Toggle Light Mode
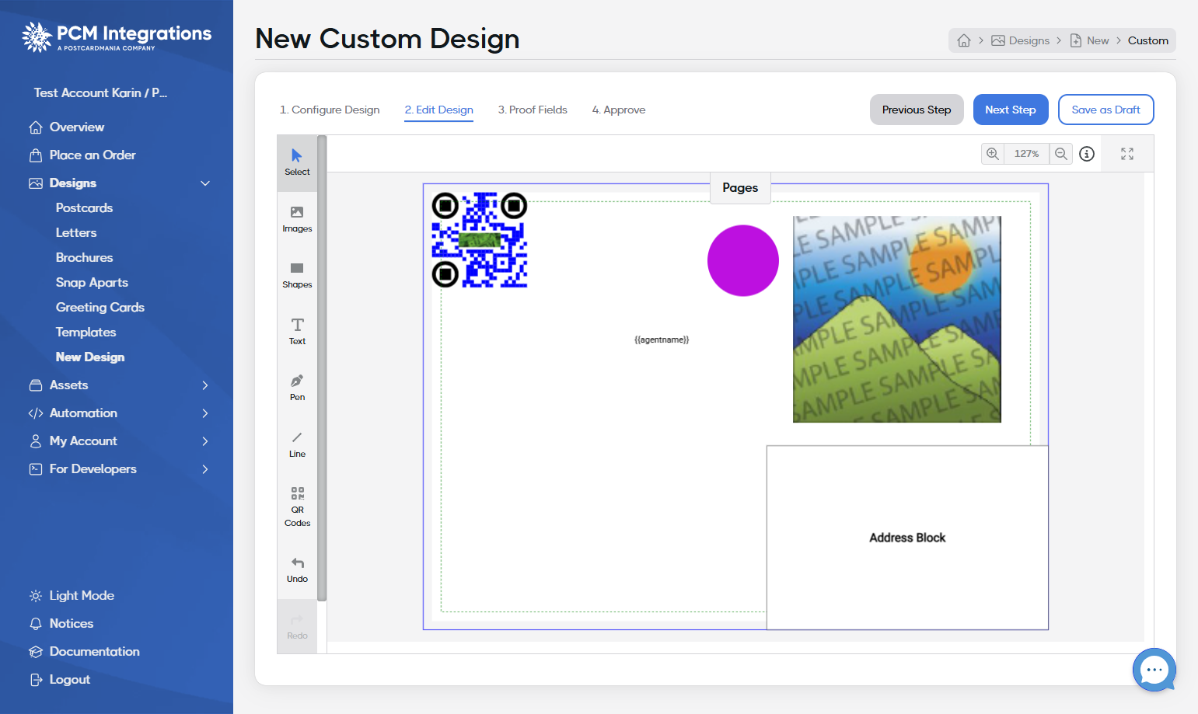Screen dimensions: 1198x714 point(72,596)
